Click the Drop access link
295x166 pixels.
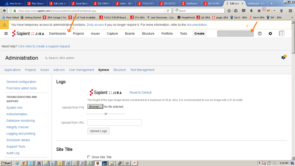coord(95,25)
